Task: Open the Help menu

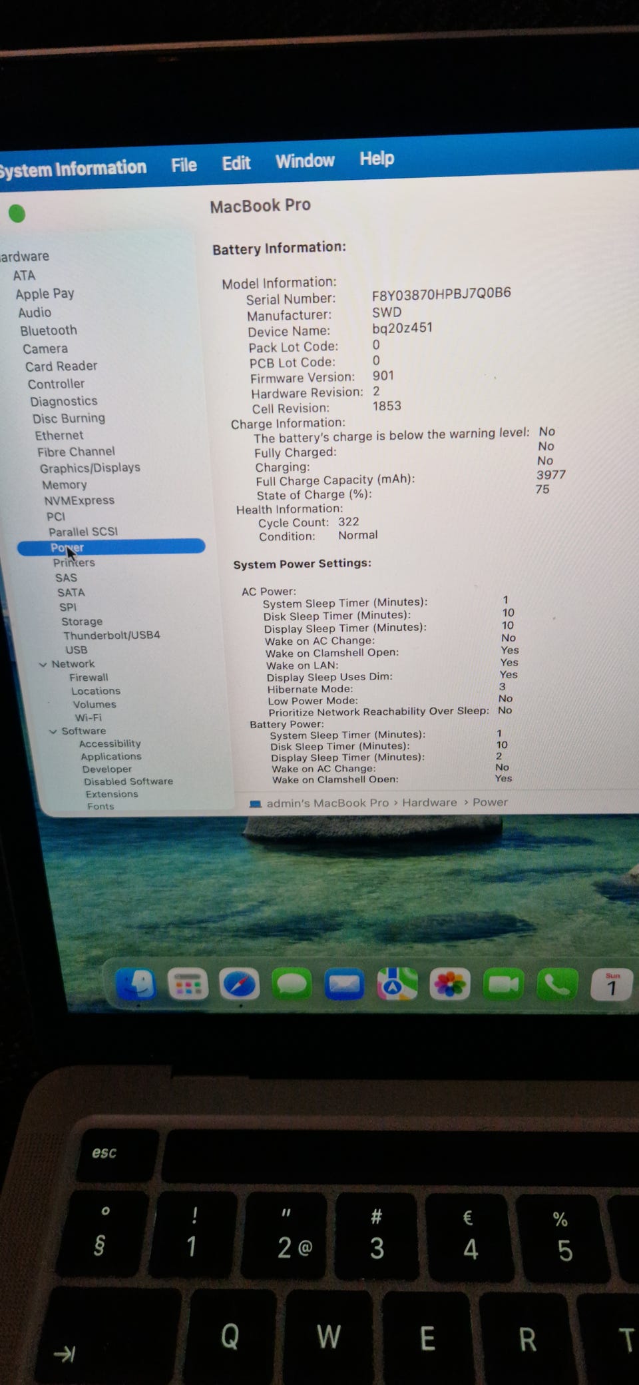Action: click(377, 159)
